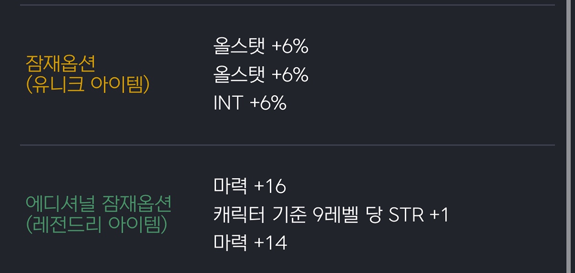
Task: Select the first 올스탯 +6% line
Action: click(x=260, y=47)
